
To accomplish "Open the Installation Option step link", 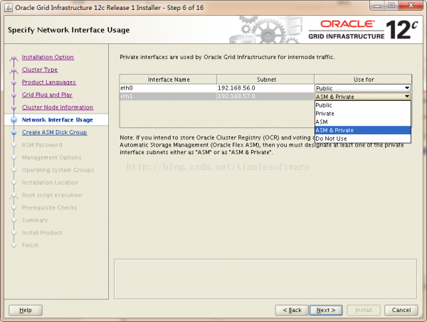I will click(x=48, y=57).
